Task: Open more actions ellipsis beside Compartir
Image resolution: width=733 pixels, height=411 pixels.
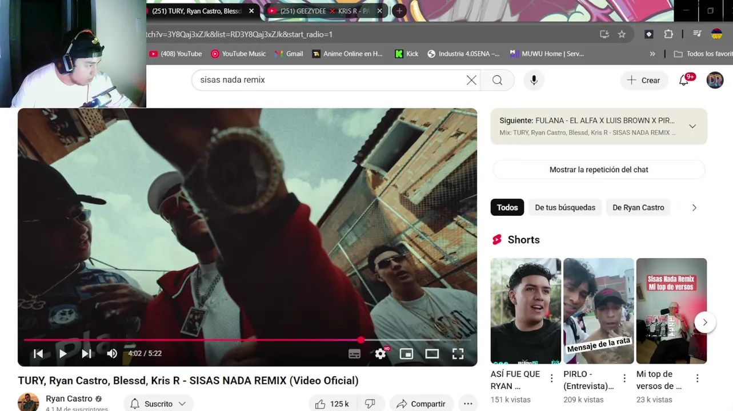Action: pos(468,404)
